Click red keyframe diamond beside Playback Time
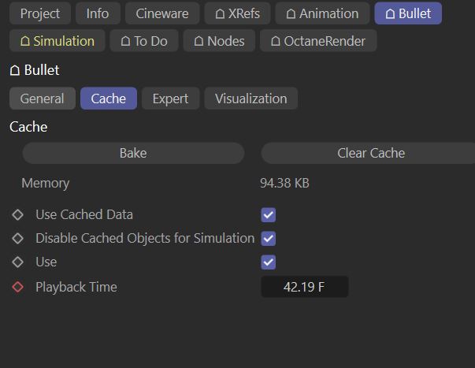 coord(18,287)
